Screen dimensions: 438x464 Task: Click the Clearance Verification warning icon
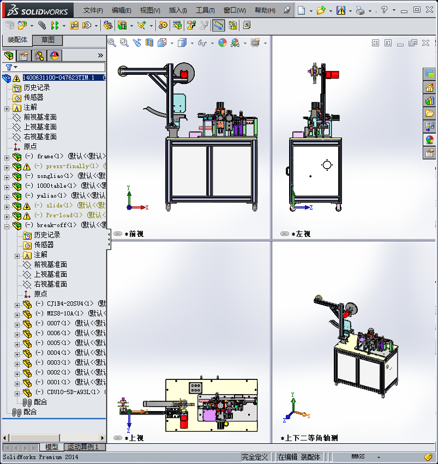tap(233, 25)
